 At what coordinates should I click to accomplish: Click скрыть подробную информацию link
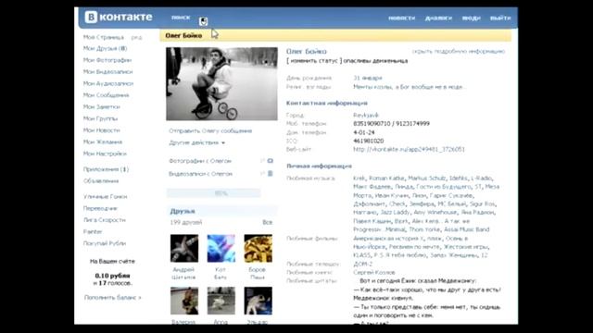459,52
